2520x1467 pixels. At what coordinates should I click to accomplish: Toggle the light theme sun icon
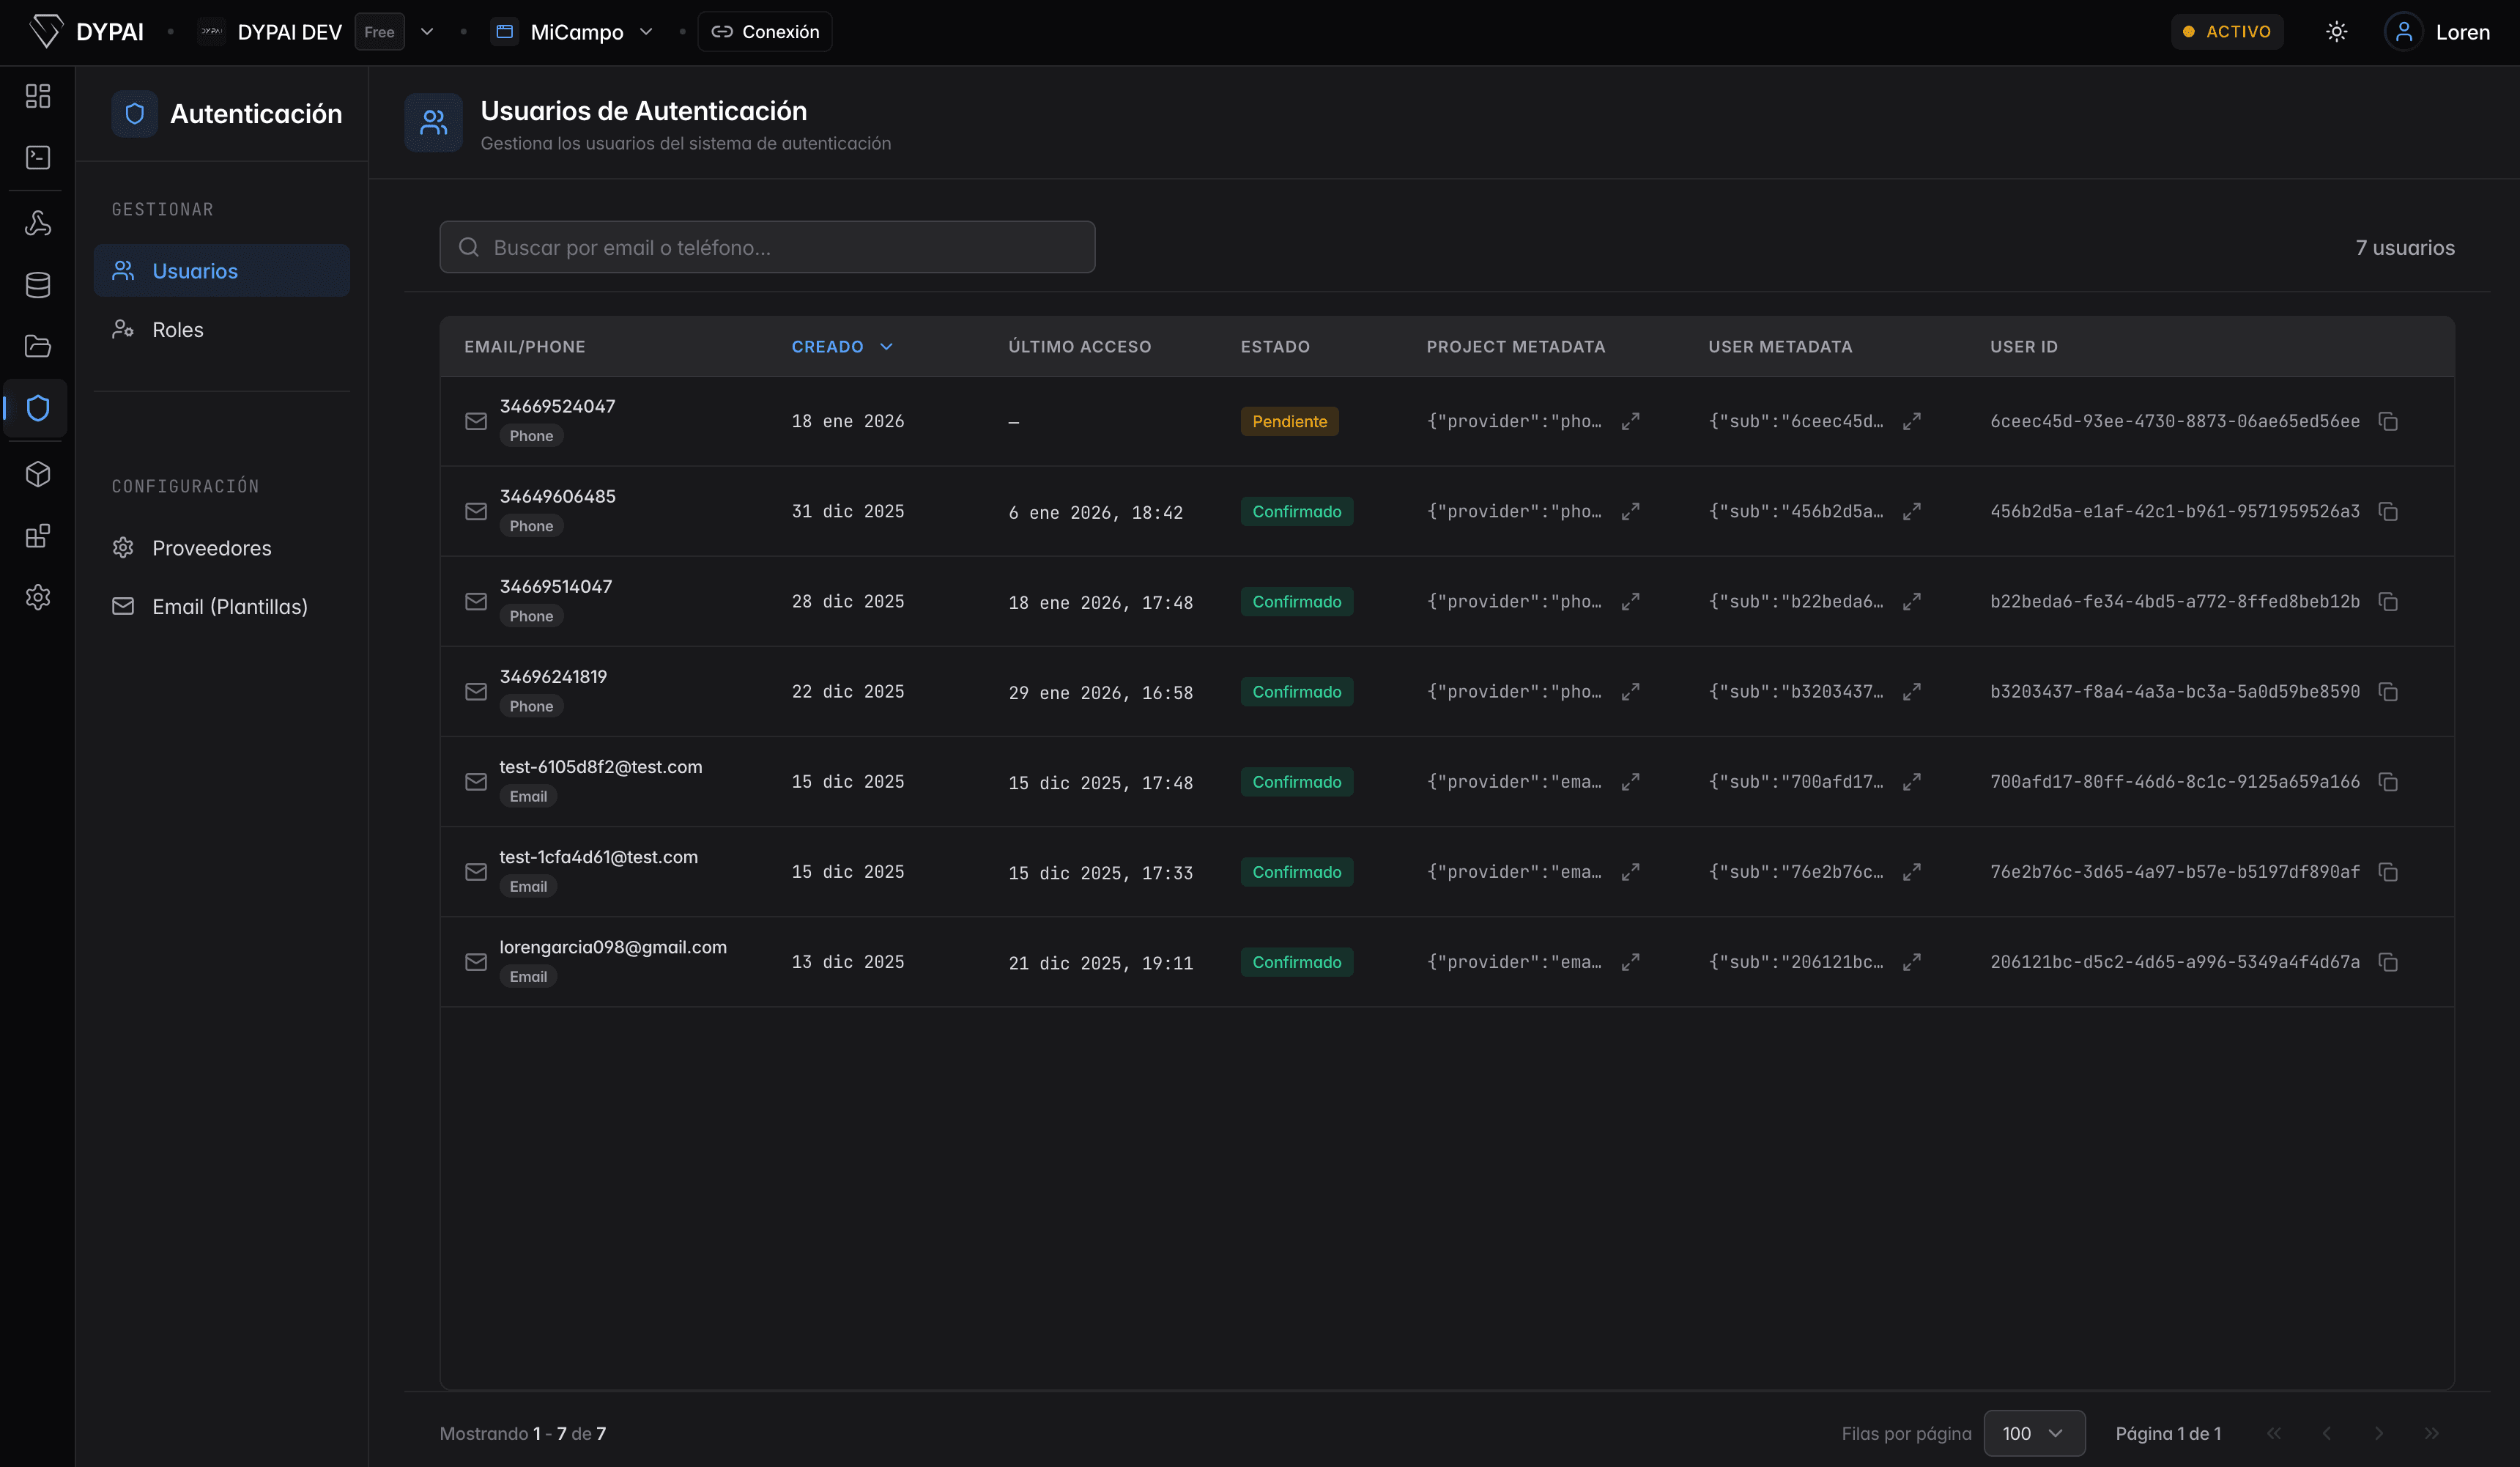coord(2336,32)
